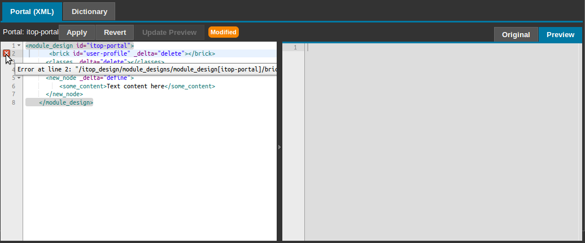The width and height of the screenshot is (585, 243).
Task: Click line number 8 in editor gutter
Action: [x=13, y=103]
